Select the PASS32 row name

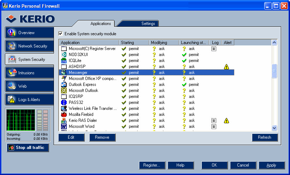coord(76,102)
